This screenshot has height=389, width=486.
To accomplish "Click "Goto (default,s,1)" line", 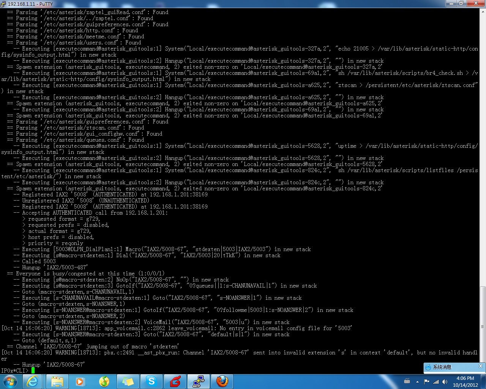I will click(45, 340).
